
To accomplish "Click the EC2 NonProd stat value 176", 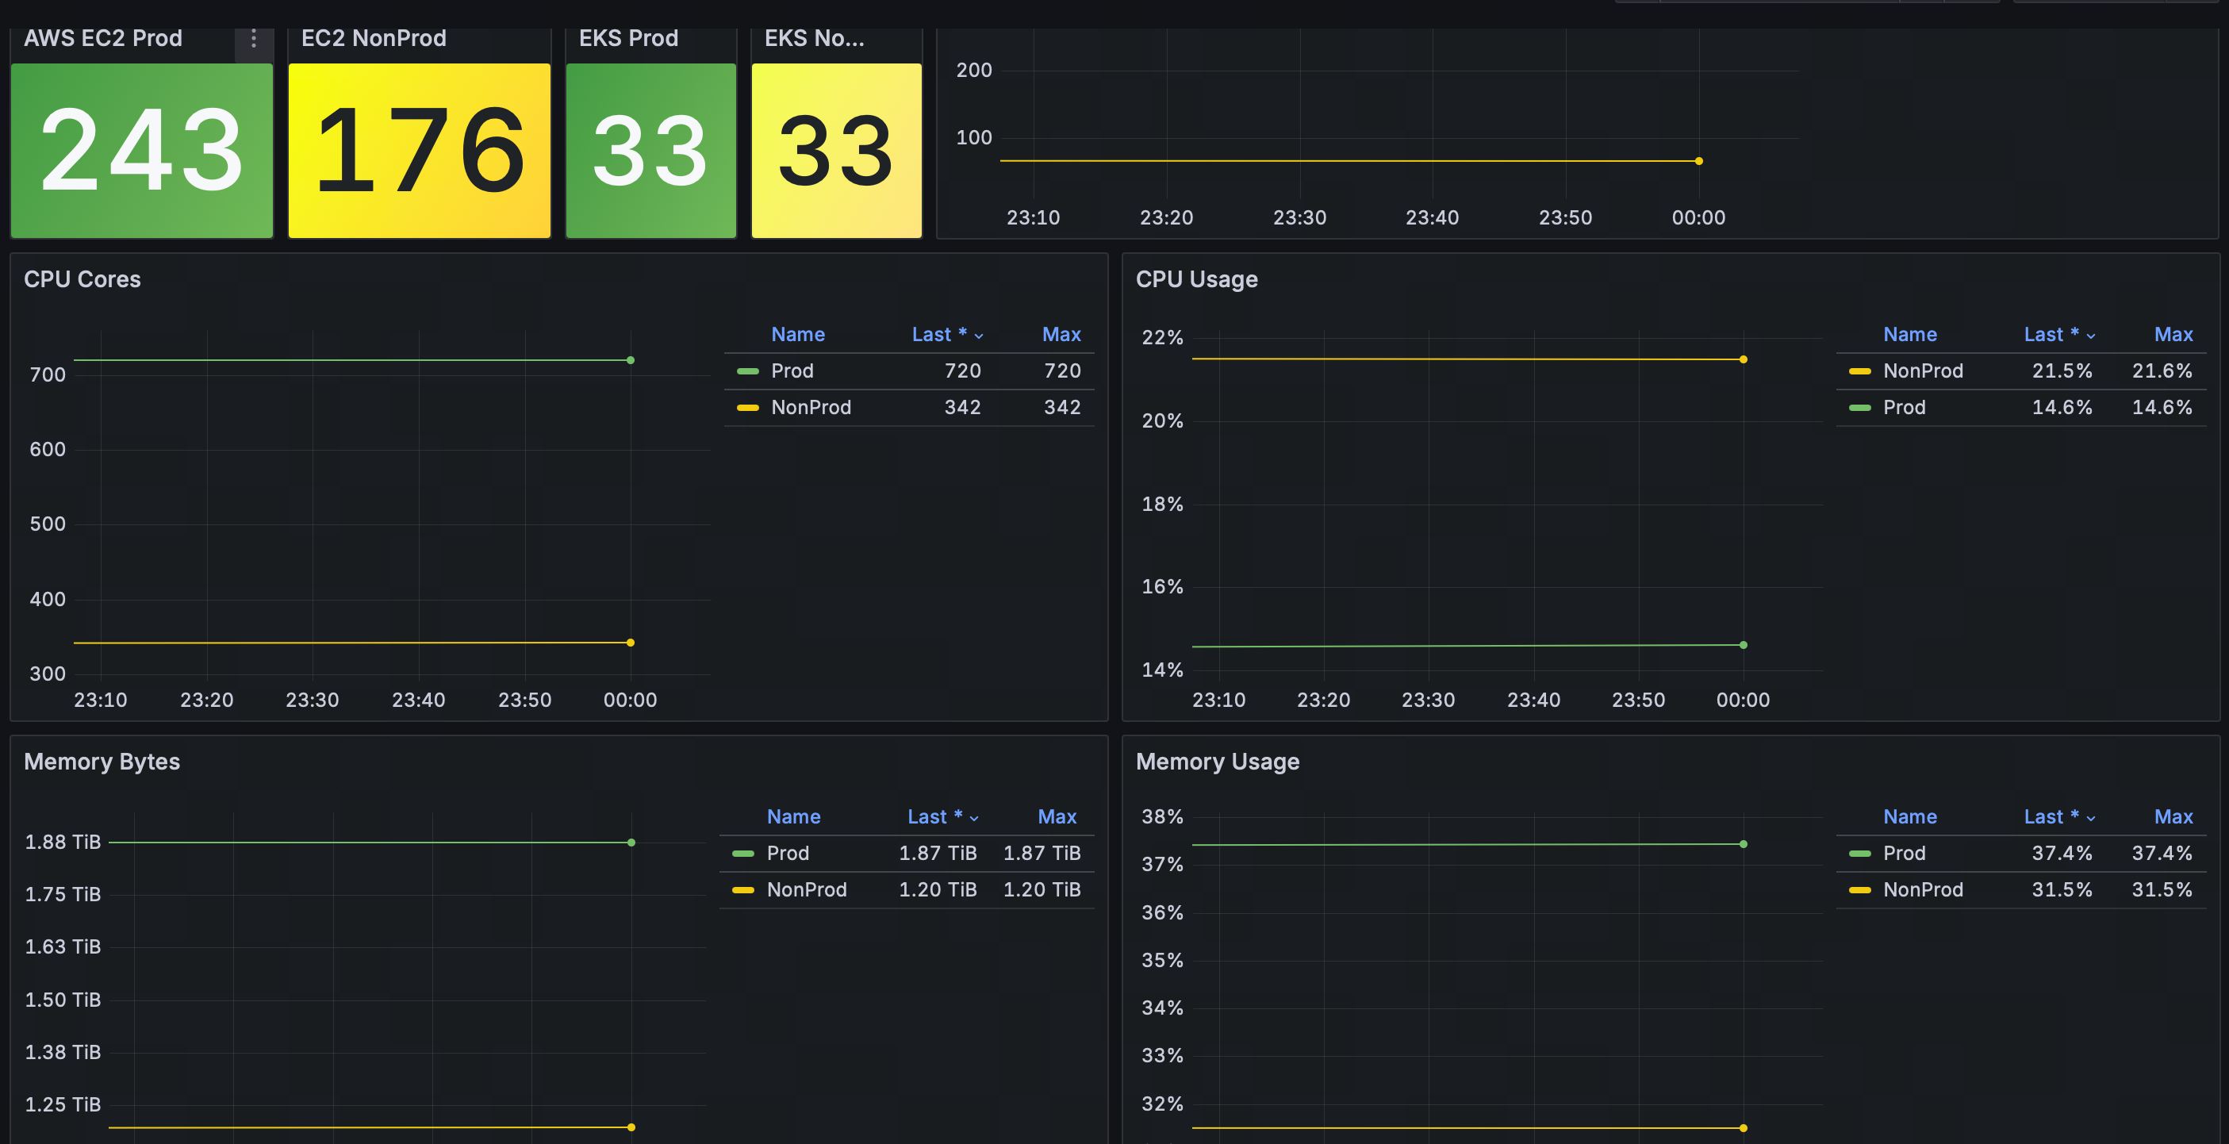I will pyautogui.click(x=419, y=151).
